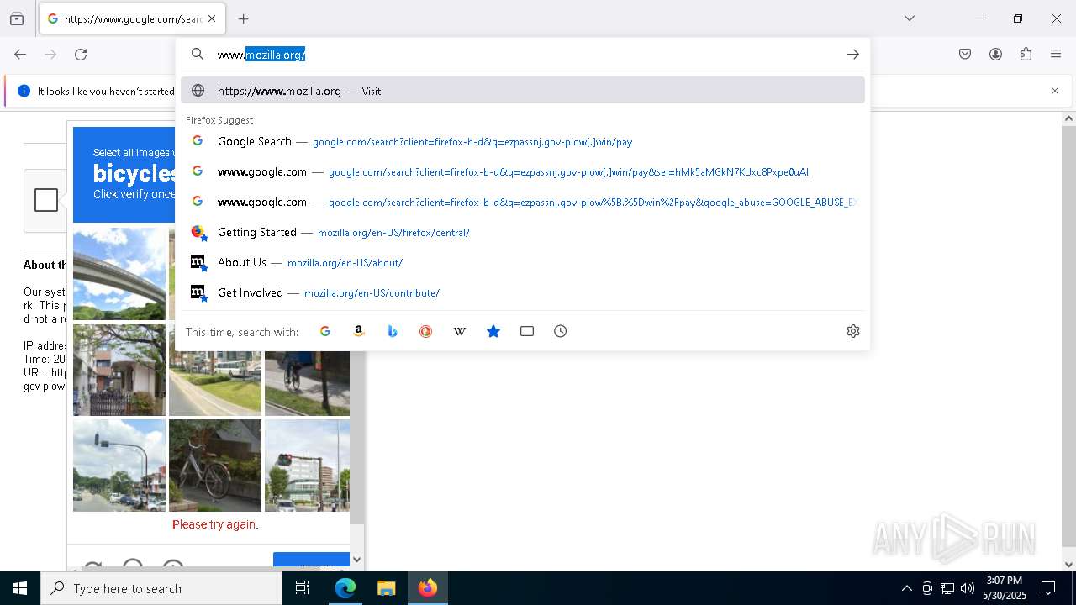The height and width of the screenshot is (605, 1076).
Task: Search this time with Wikipedia
Action: point(460,331)
